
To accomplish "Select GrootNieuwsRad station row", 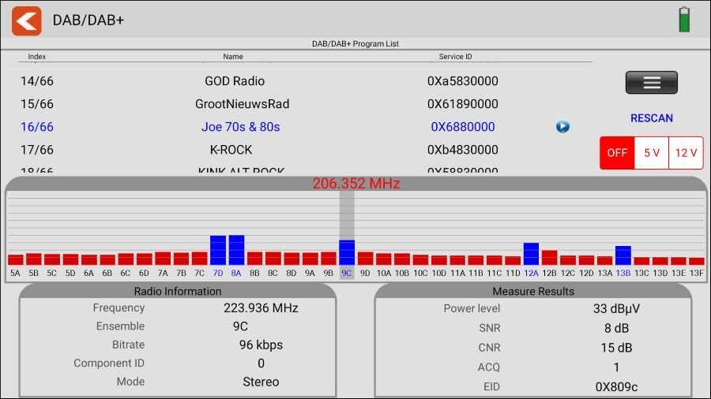I will click(x=242, y=104).
